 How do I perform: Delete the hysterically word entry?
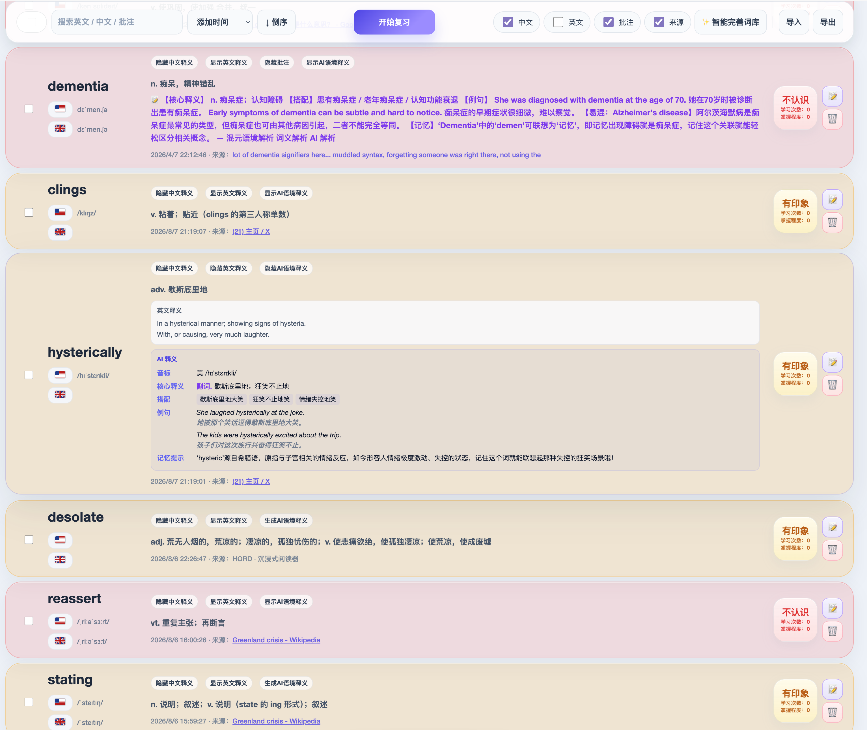(x=833, y=385)
